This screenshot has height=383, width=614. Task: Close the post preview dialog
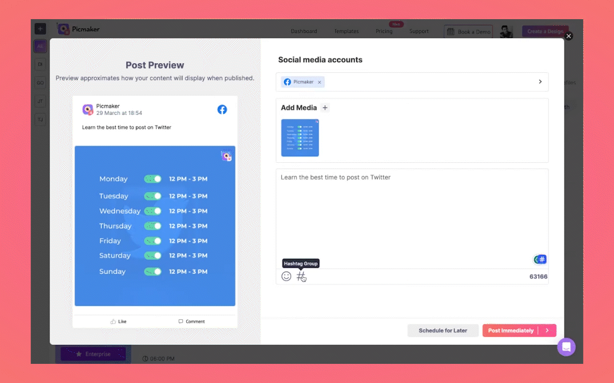pyautogui.click(x=569, y=36)
